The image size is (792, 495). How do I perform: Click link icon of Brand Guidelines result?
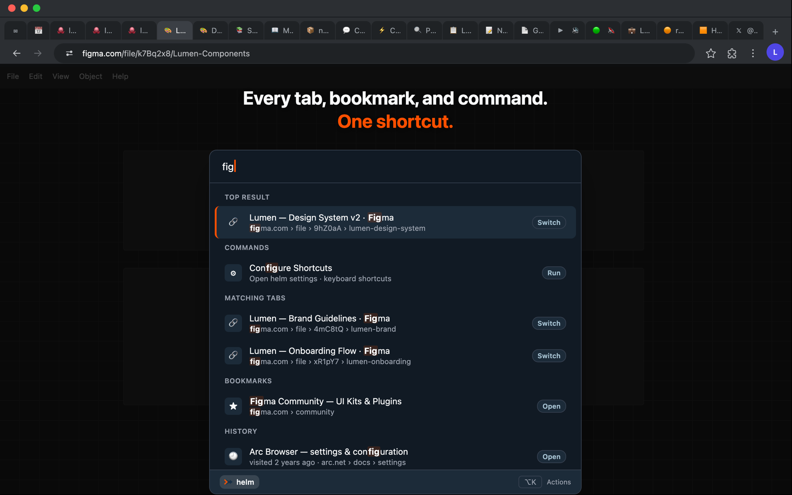point(233,323)
